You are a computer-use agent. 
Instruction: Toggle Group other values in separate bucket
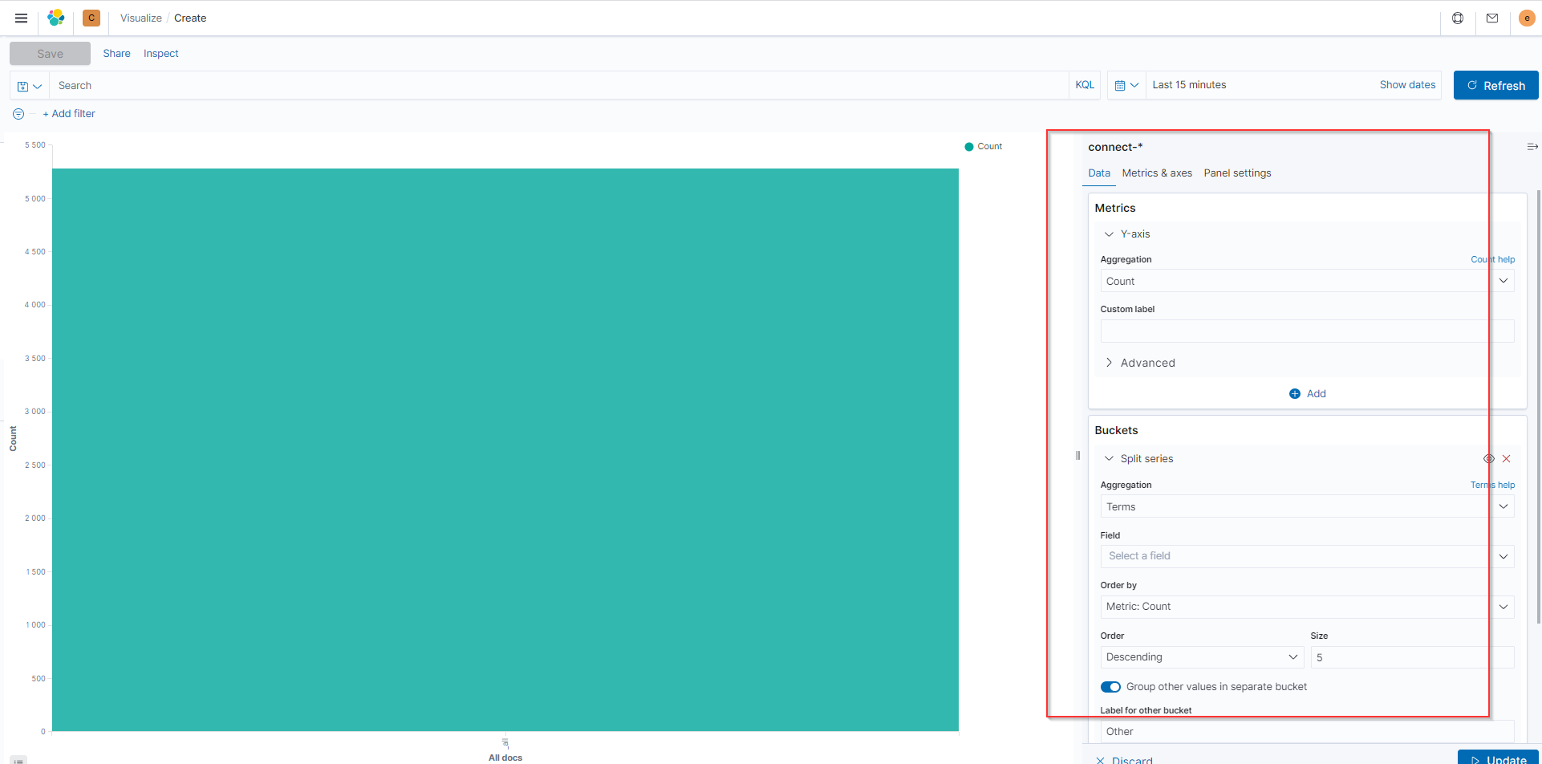tap(1110, 687)
